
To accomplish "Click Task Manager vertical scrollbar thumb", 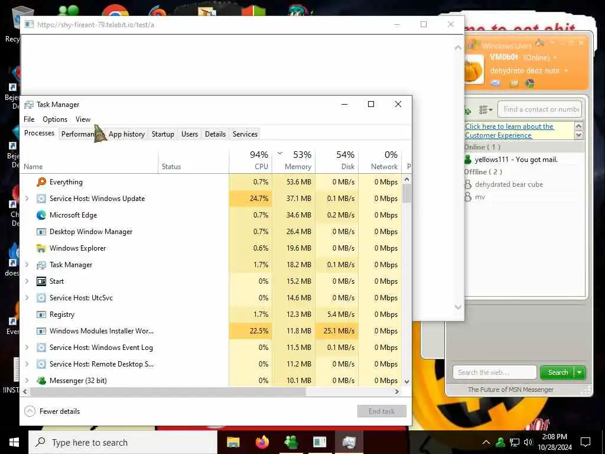I will tap(406, 193).
